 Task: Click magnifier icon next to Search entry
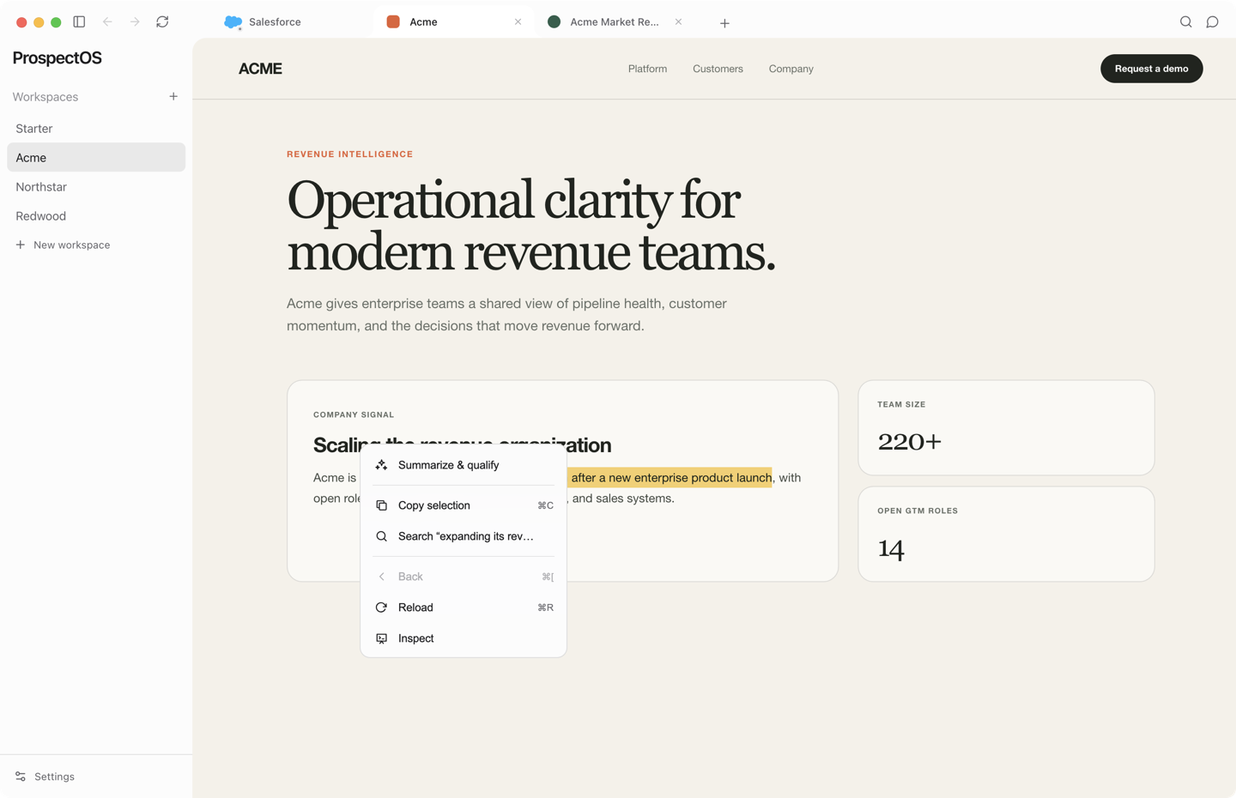[381, 536]
